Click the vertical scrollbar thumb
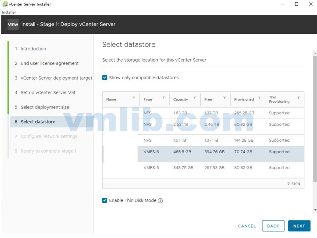This screenshot has width=317, height=238. click(x=315, y=119)
